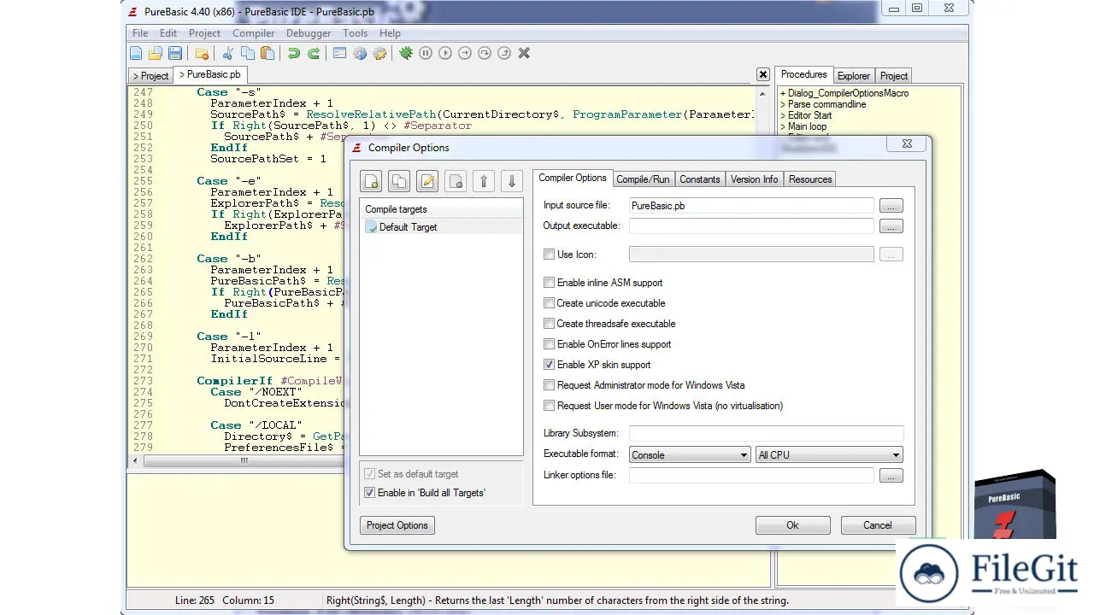This screenshot has height=615, width=1094.
Task: Switch to the Version Info tab
Action: [754, 179]
